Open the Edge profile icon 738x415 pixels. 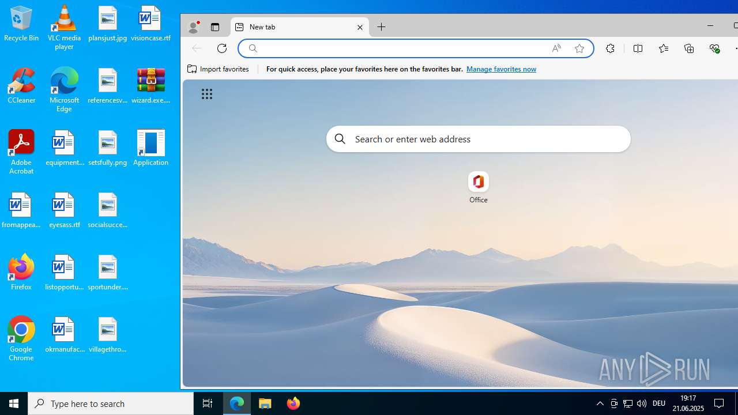click(x=194, y=27)
